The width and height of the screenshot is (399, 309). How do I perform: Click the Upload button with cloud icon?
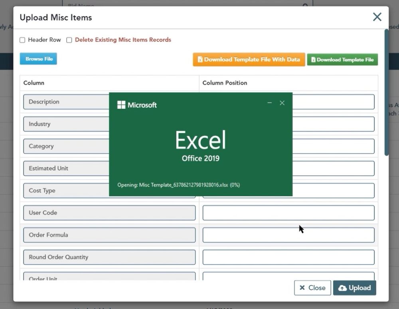point(354,288)
